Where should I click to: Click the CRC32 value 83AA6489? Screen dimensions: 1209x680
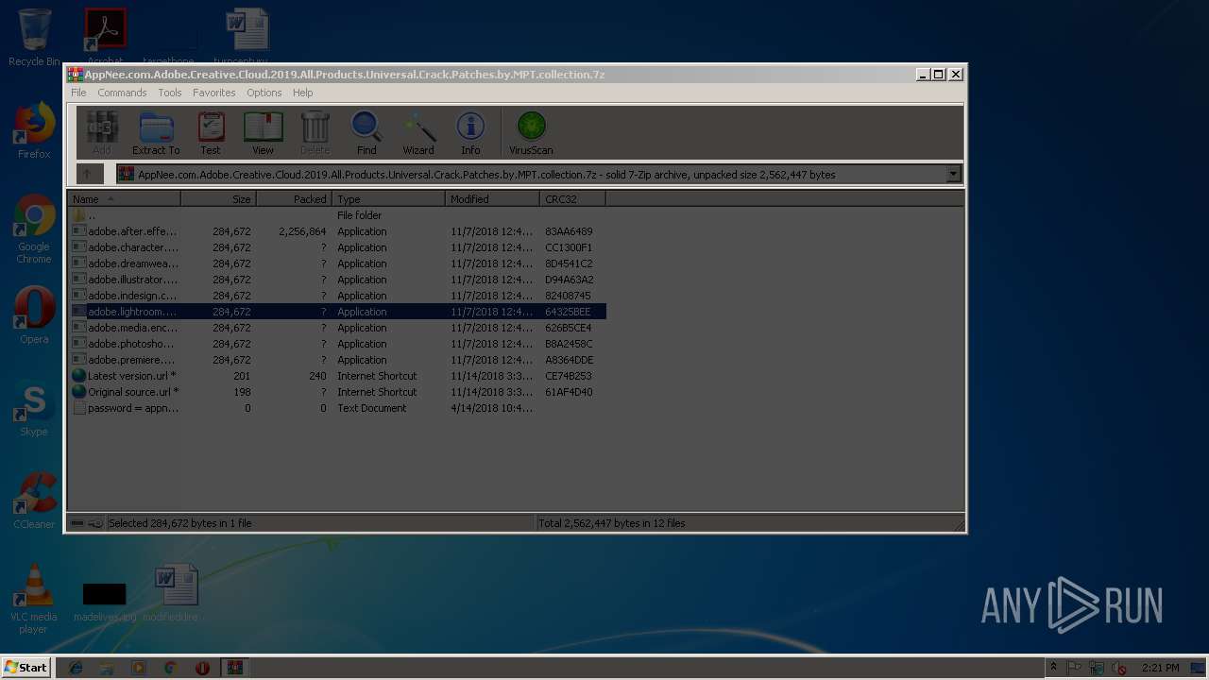pyautogui.click(x=569, y=231)
